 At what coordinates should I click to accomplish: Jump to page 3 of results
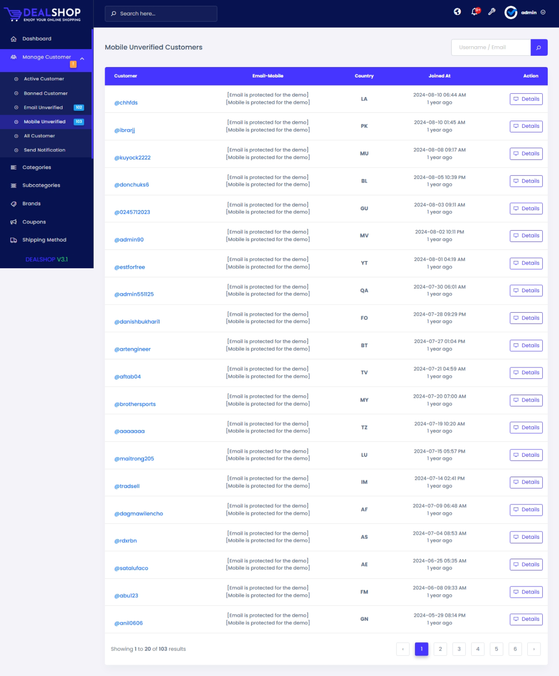pyautogui.click(x=459, y=649)
